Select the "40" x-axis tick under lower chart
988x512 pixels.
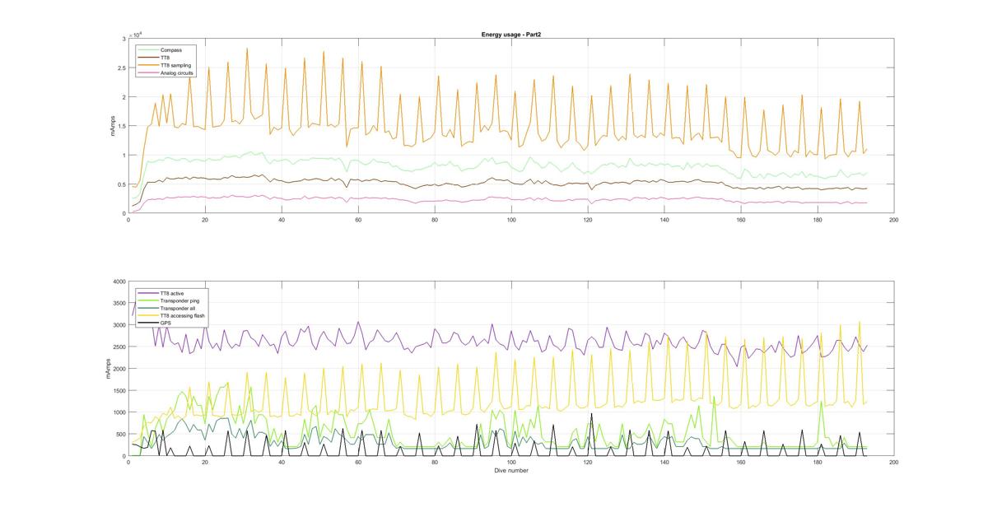point(282,463)
